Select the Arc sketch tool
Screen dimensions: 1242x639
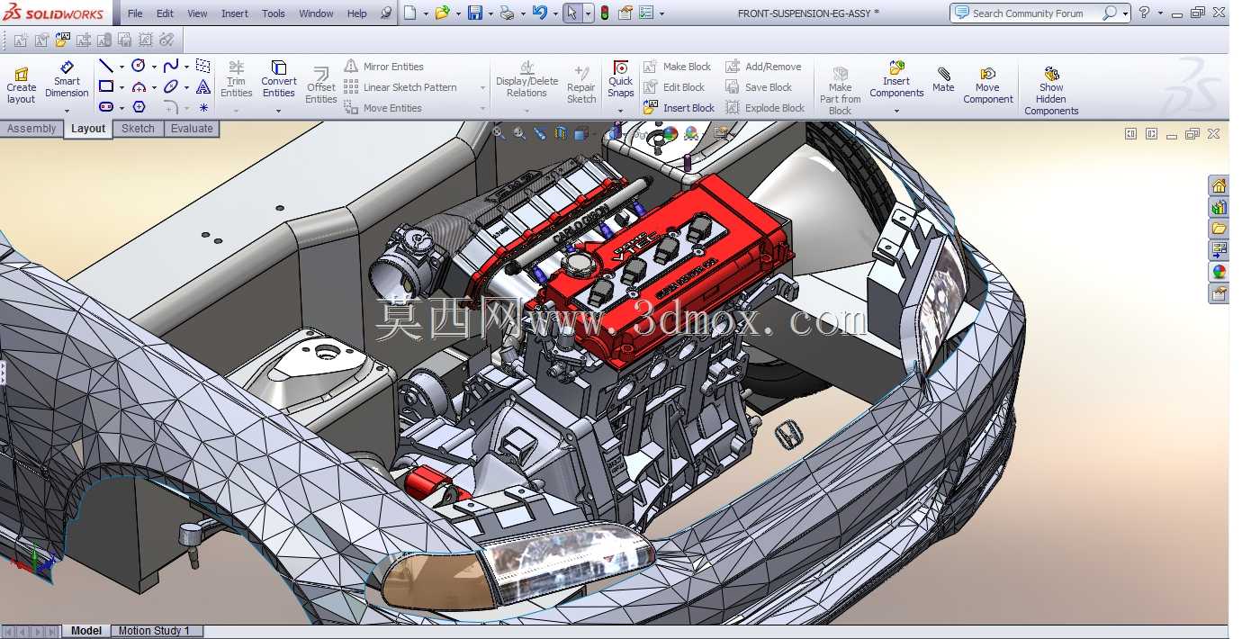tap(139, 87)
